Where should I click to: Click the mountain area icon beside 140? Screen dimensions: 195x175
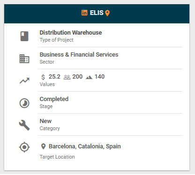coord(89,77)
